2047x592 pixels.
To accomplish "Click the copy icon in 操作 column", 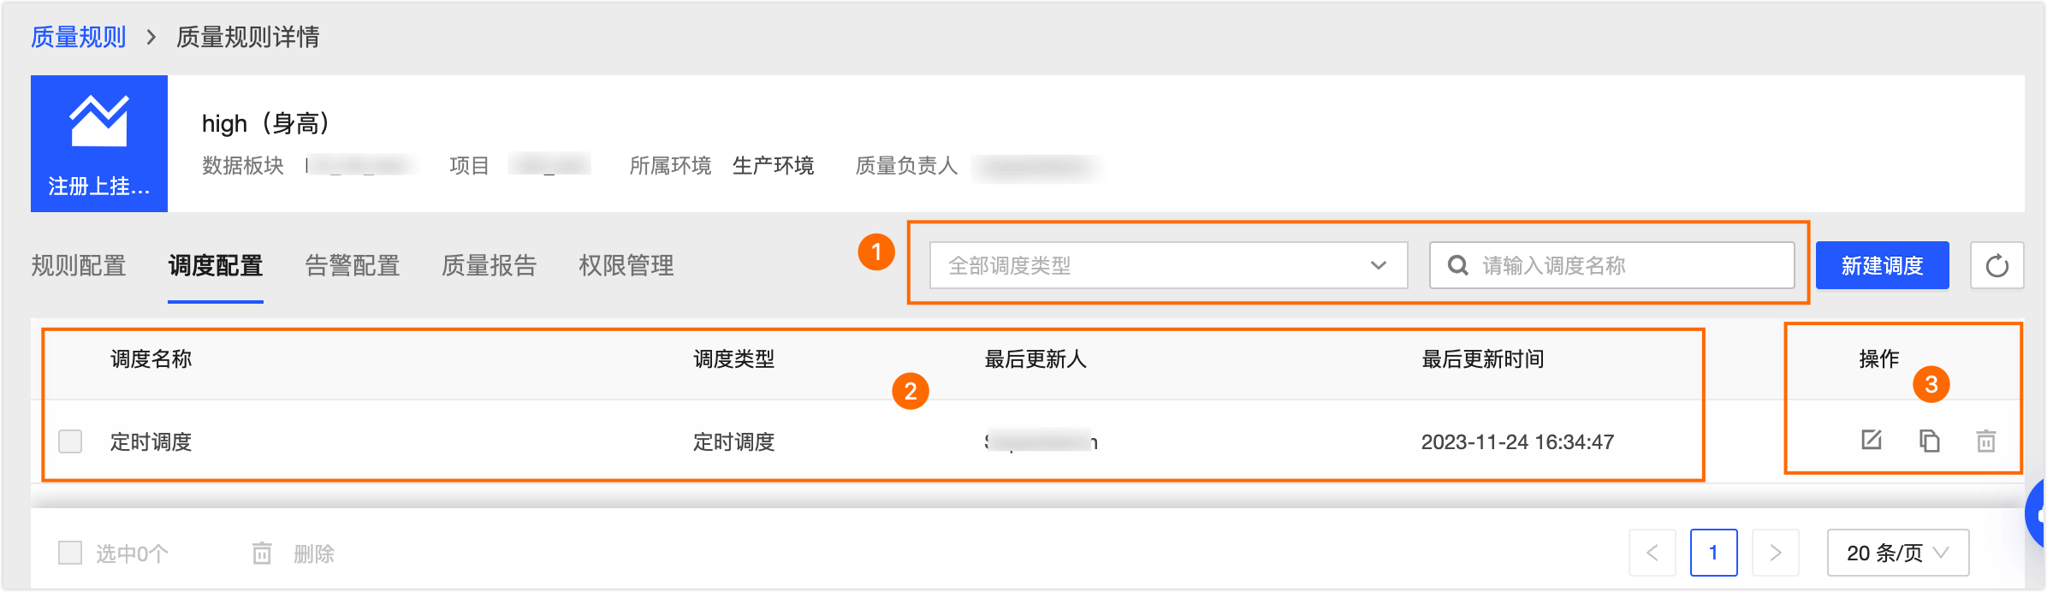I will (1929, 441).
